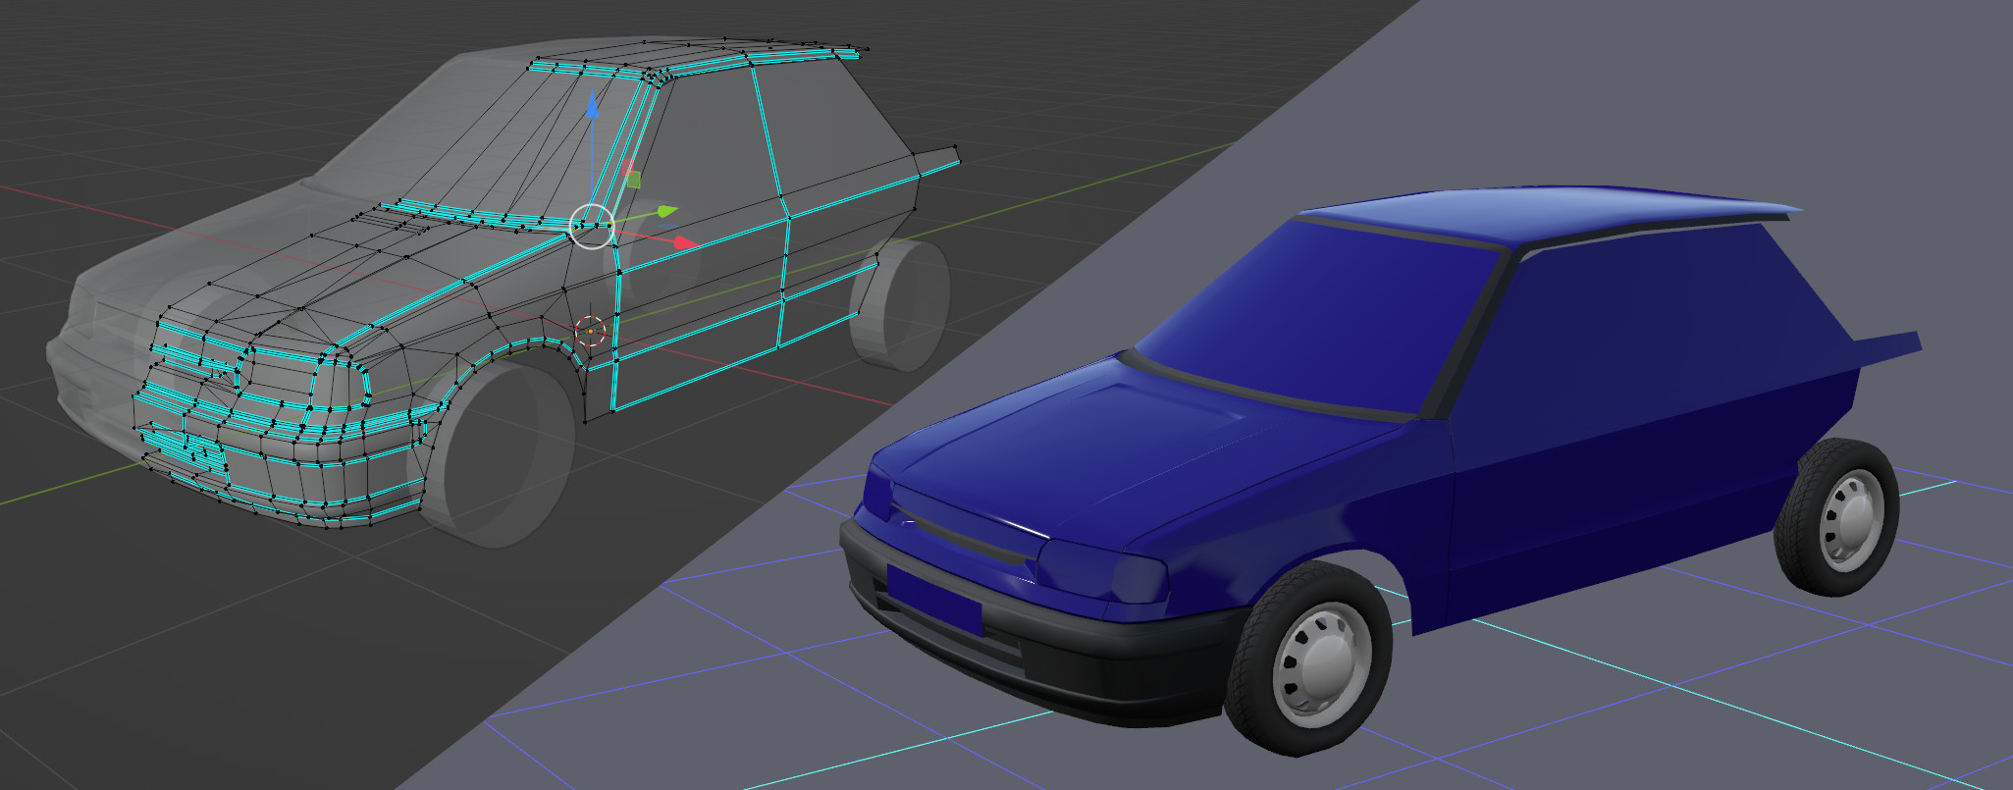Click the green square plane handle on gizmo
2013x790 pixels.
(x=633, y=179)
